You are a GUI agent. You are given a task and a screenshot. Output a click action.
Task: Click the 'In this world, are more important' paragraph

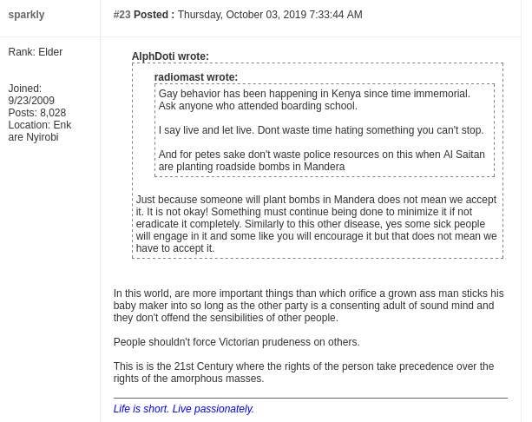point(308,306)
